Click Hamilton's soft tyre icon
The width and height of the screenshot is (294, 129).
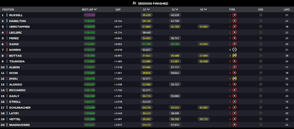coord(234,21)
